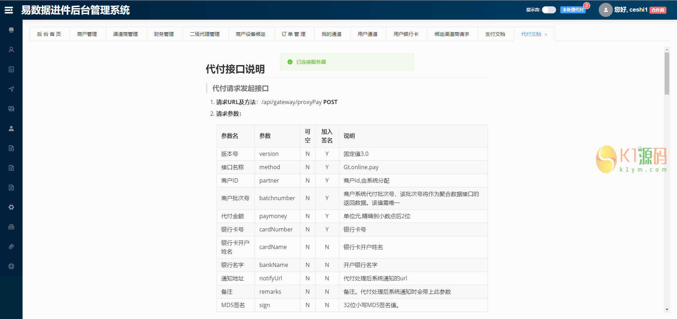Viewport: 677px width, 319px height.
Task: Open the outlined user icon in the sidebar
Action: click(11, 50)
